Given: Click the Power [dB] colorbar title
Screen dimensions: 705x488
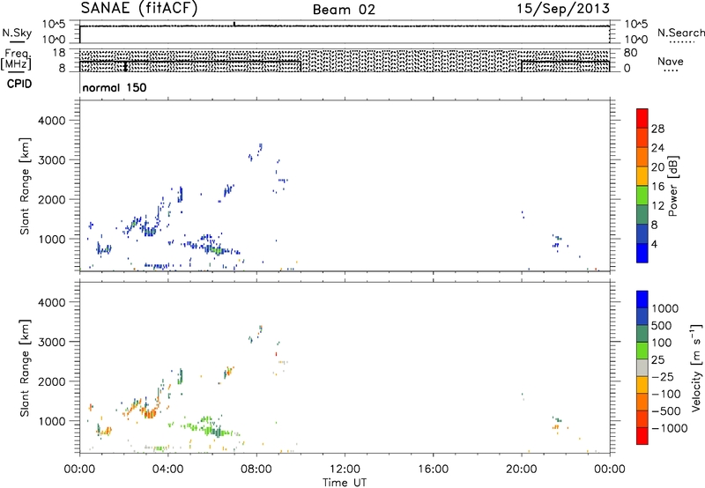Looking at the screenshot, I should click(673, 186).
